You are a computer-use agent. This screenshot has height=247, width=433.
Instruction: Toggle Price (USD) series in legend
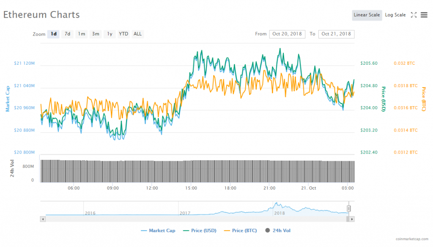[199, 231]
